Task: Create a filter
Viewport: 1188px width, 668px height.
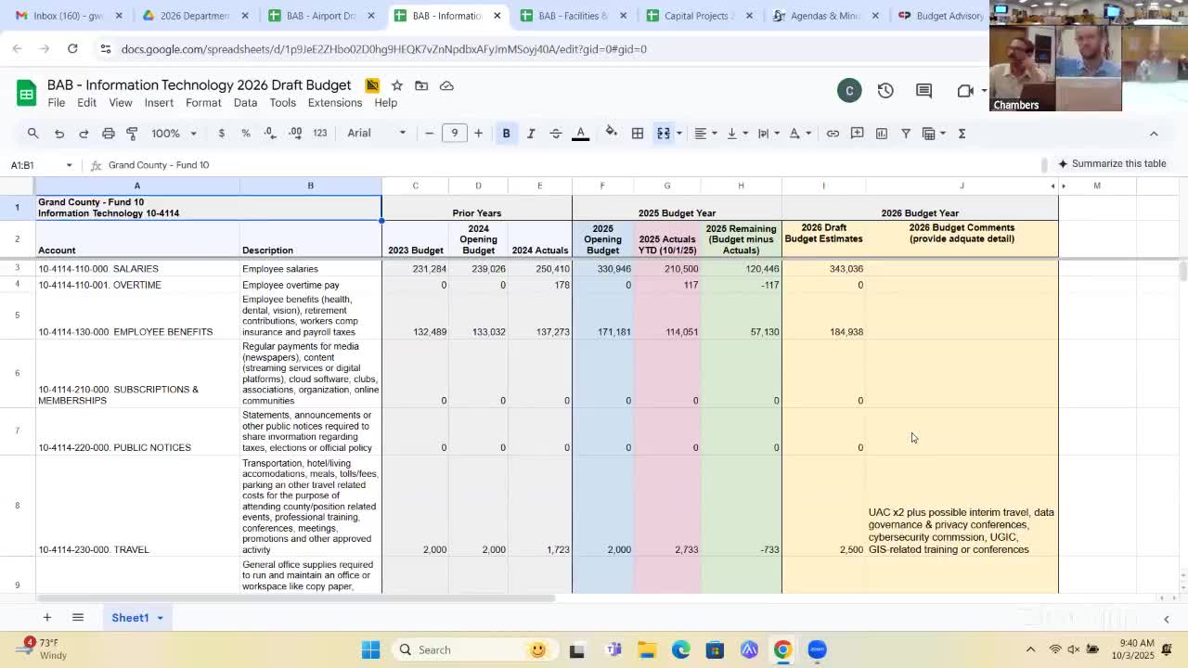Action: pos(906,134)
